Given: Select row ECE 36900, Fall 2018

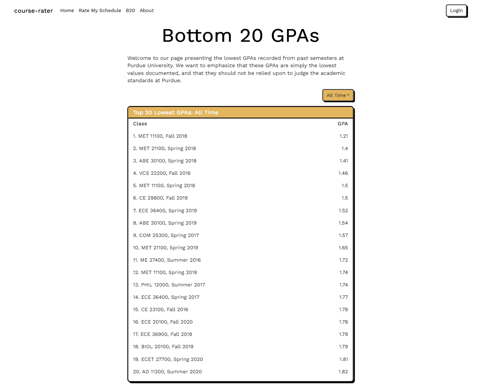Looking at the screenshot, I should pos(241,334).
